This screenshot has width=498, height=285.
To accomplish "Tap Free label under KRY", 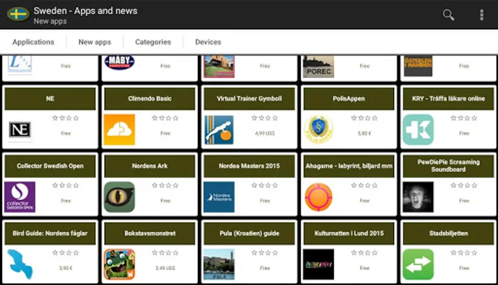I will [x=464, y=133].
